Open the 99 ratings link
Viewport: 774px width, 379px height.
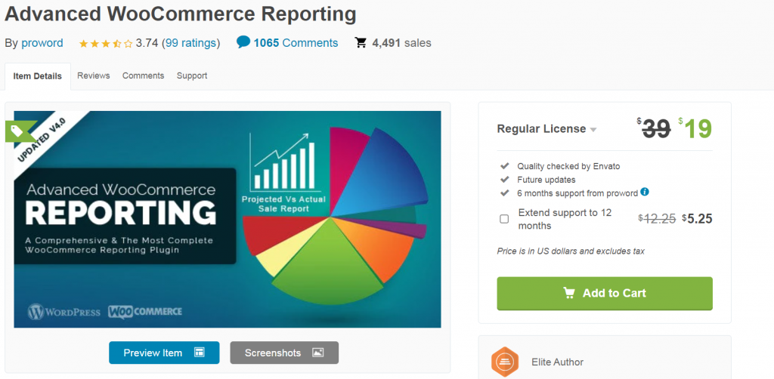coord(190,43)
